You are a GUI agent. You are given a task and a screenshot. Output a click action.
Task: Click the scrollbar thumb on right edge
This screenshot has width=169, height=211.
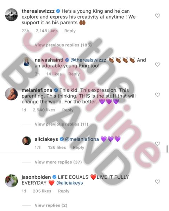[x=167, y=149]
